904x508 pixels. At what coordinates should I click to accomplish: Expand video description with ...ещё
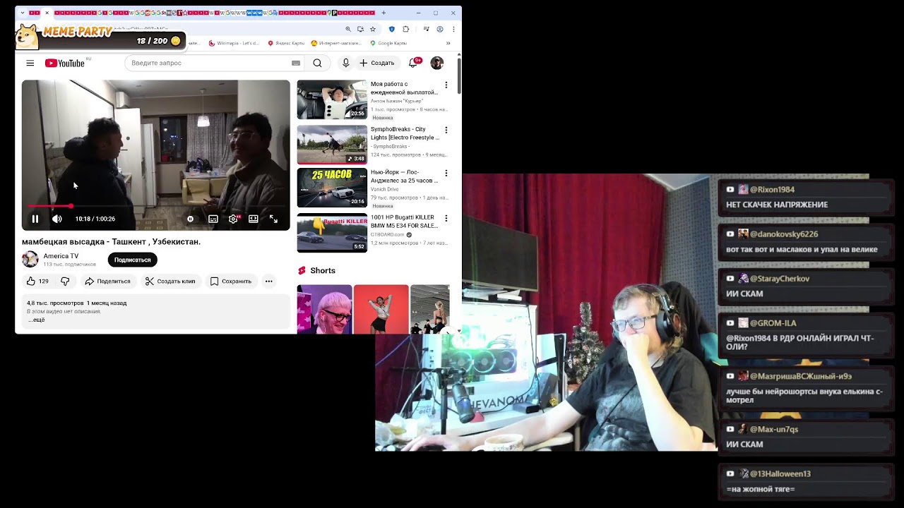pos(36,320)
